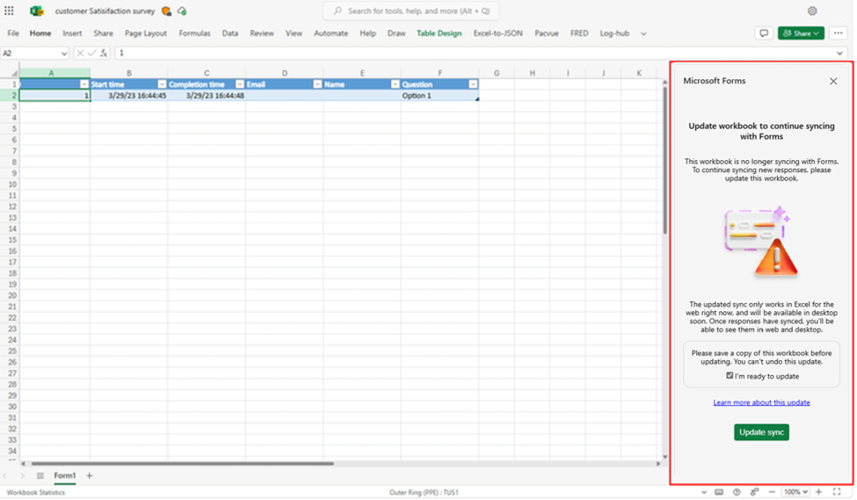
Task: Open the Excel-to-JSON tab
Action: pos(497,33)
